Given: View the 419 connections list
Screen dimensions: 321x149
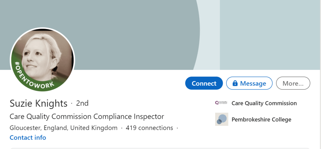Looking at the screenshot, I should [149, 128].
